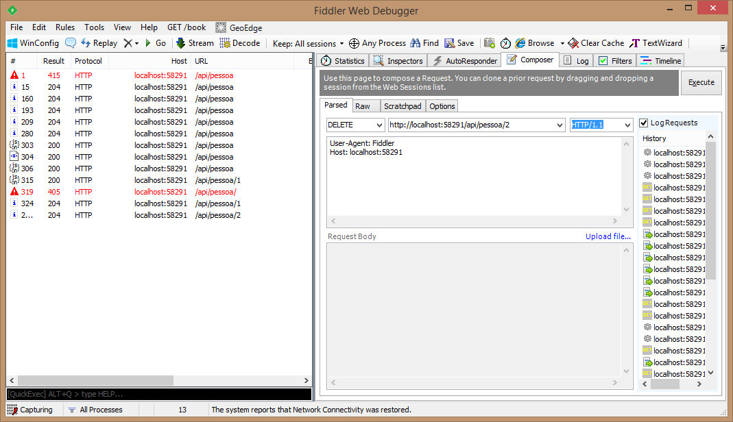Switch to the Timeline tab
Screen dimensions: 733x422
[x=661, y=61]
